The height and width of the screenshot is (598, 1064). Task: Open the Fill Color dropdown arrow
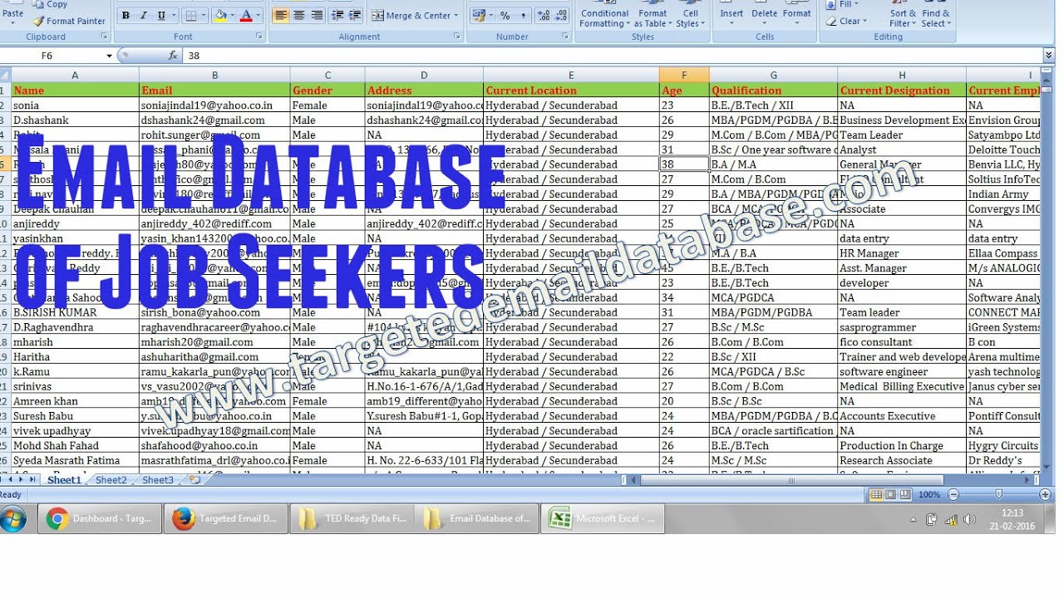[x=231, y=15]
